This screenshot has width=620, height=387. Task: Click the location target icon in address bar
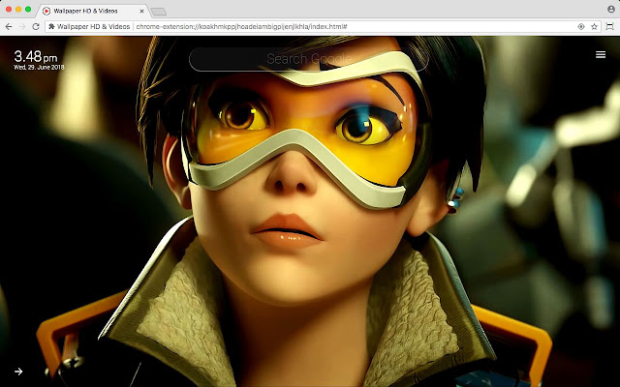click(581, 26)
